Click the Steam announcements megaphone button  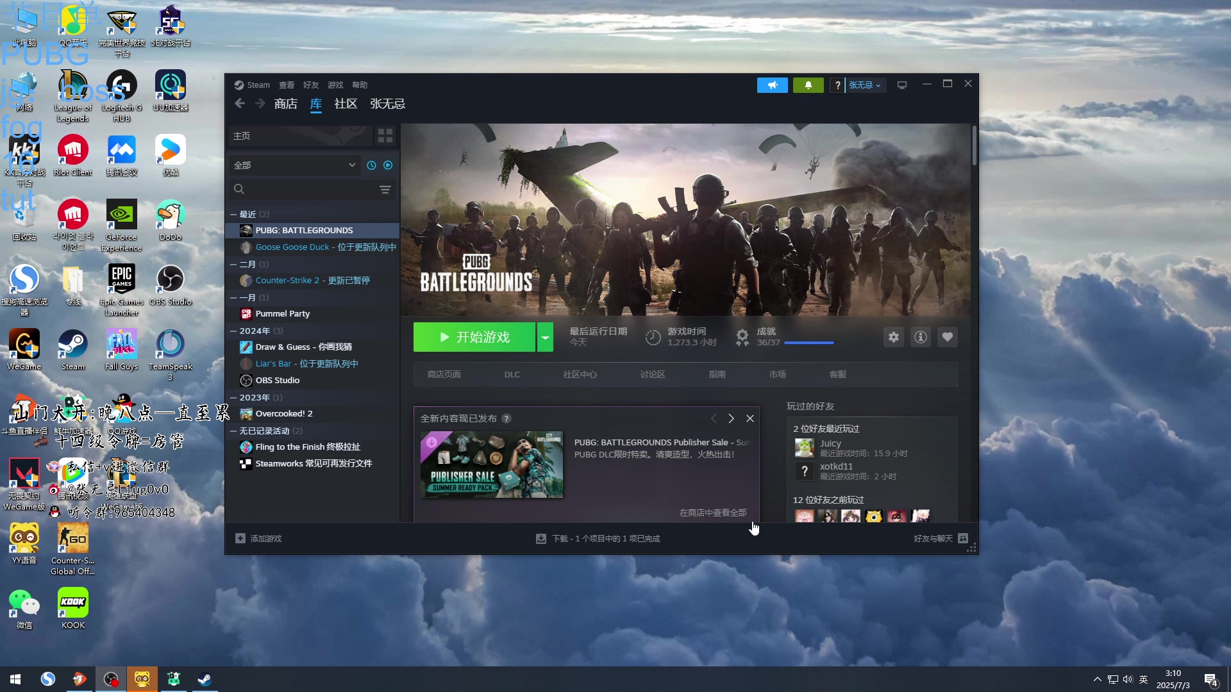[772, 85]
